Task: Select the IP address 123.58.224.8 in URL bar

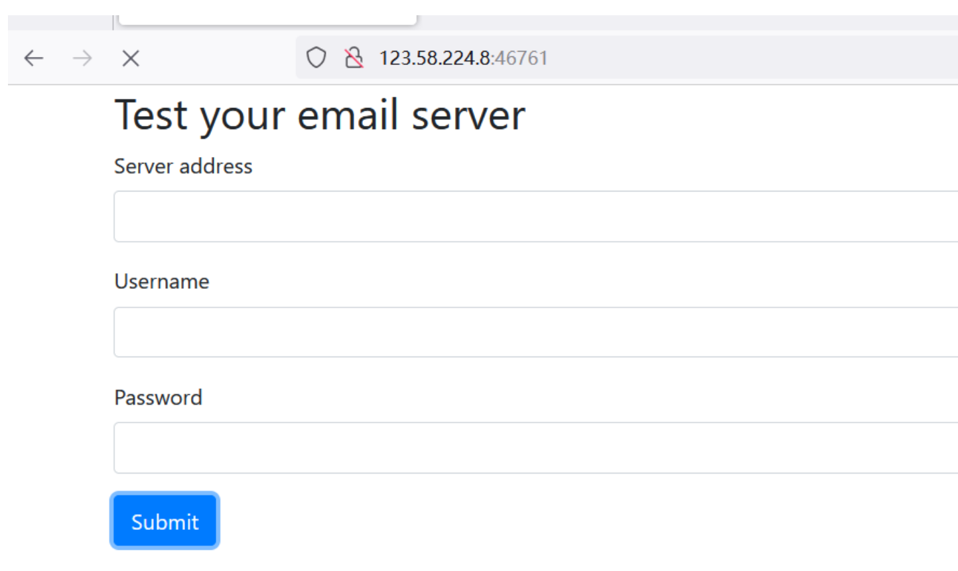Action: (435, 58)
